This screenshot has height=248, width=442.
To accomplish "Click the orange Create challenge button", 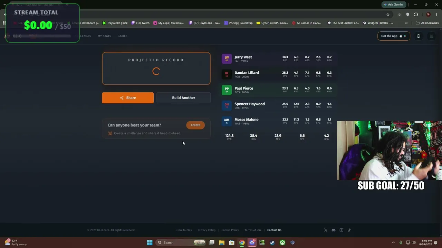I will click(x=195, y=125).
